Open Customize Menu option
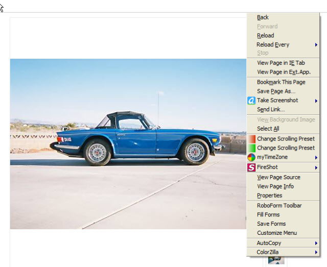The width and height of the screenshot is (327, 267). click(x=276, y=233)
